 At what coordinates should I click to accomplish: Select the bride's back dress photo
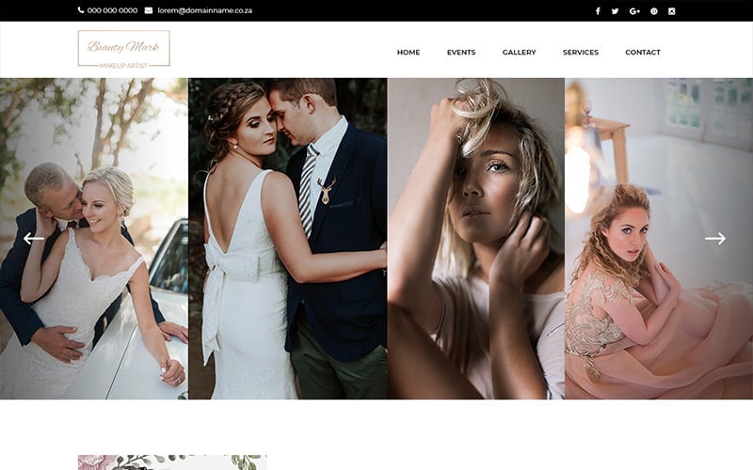(x=288, y=239)
